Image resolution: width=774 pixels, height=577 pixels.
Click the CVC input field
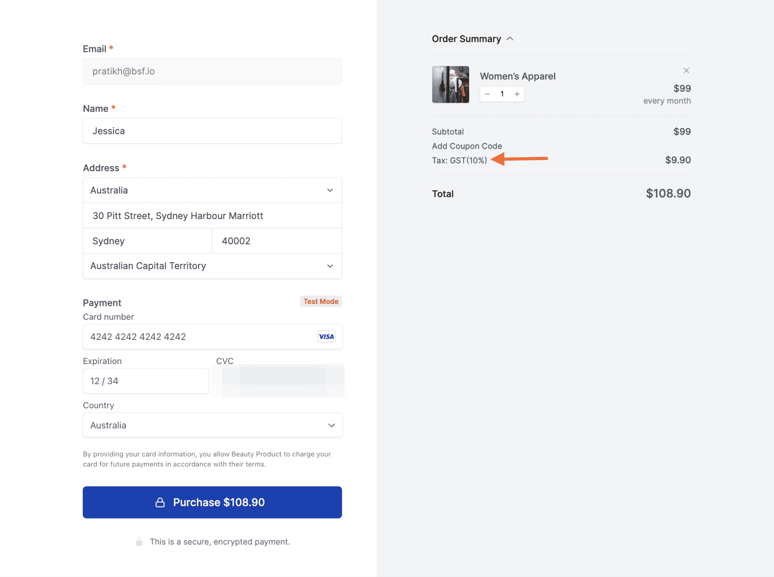279,381
